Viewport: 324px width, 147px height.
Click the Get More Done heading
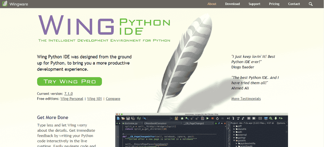coord(53,118)
